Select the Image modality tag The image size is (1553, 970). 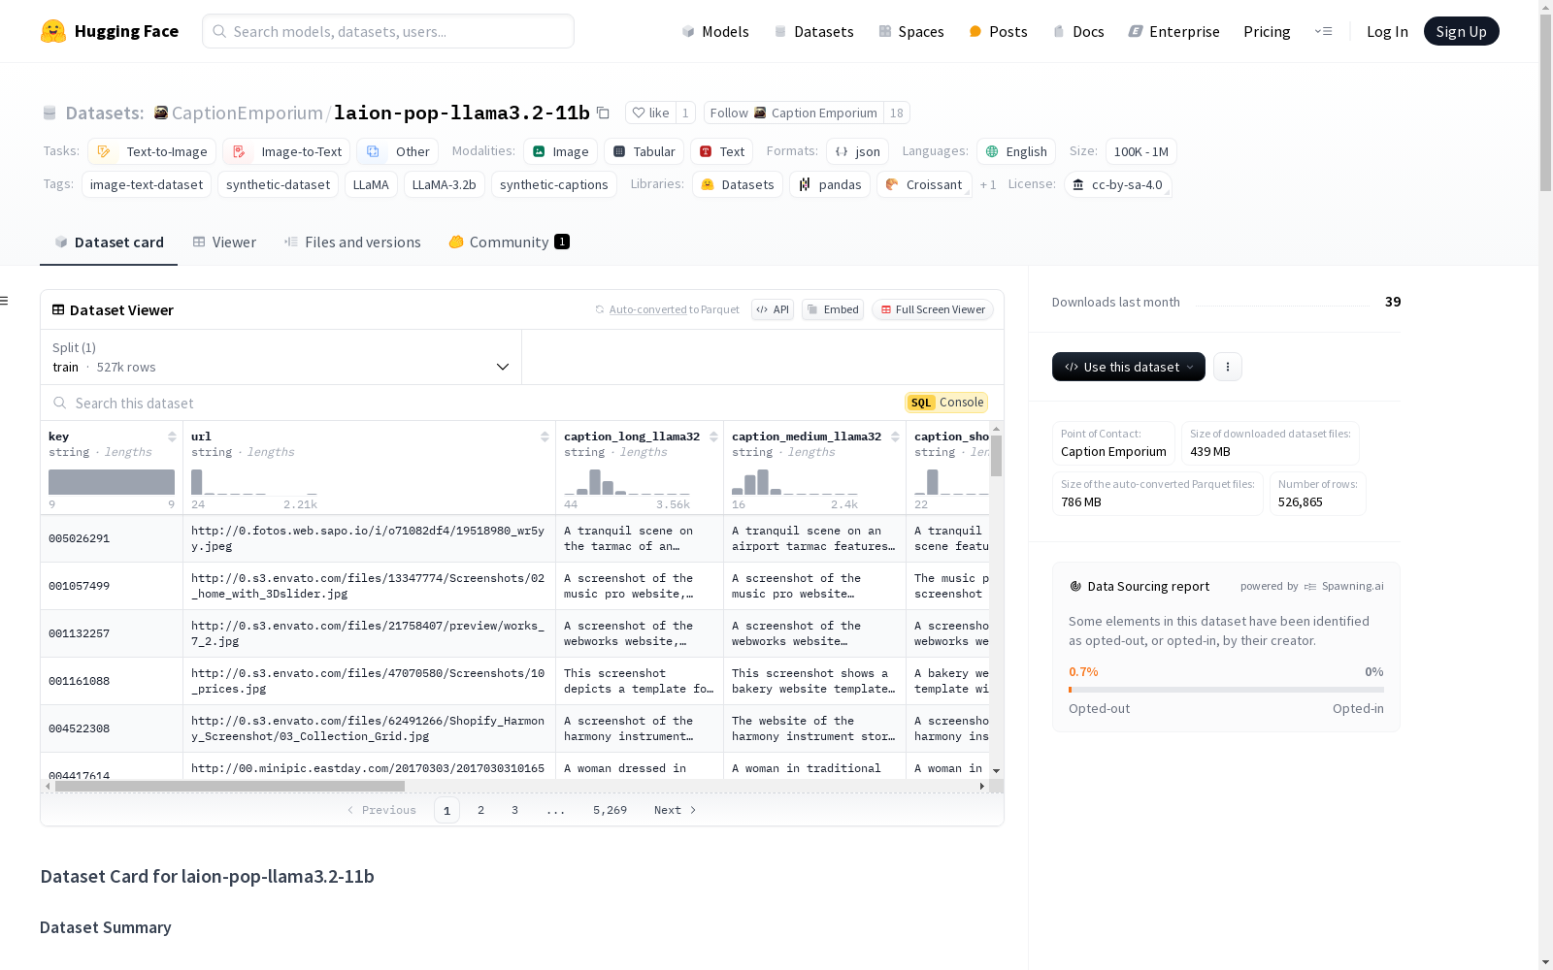pyautogui.click(x=561, y=151)
